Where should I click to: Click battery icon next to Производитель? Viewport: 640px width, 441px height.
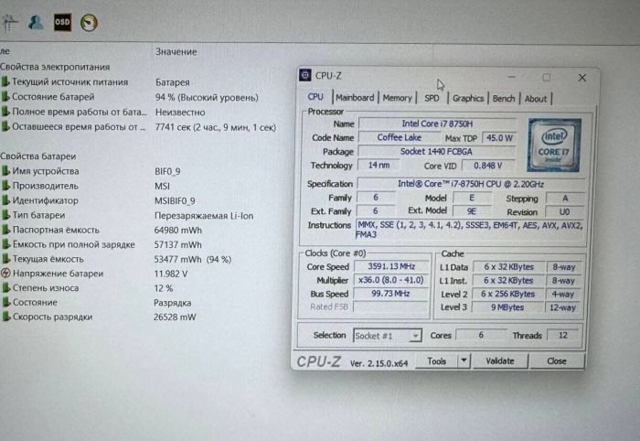click(5, 186)
